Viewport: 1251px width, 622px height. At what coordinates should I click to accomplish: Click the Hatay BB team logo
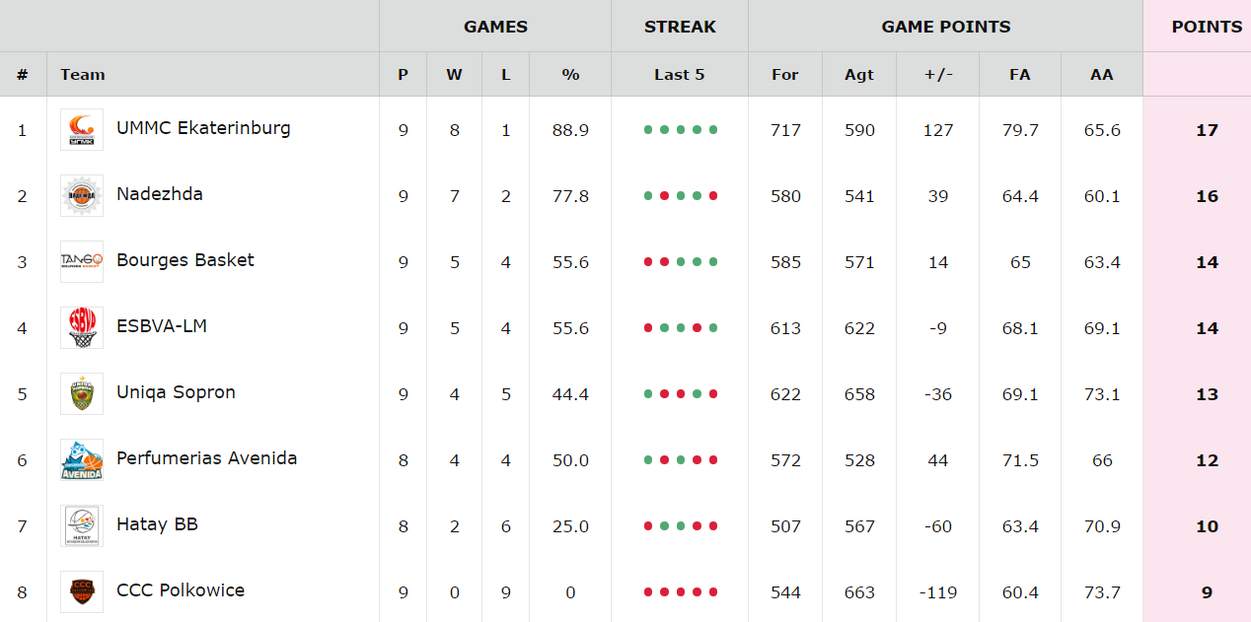pos(82,526)
